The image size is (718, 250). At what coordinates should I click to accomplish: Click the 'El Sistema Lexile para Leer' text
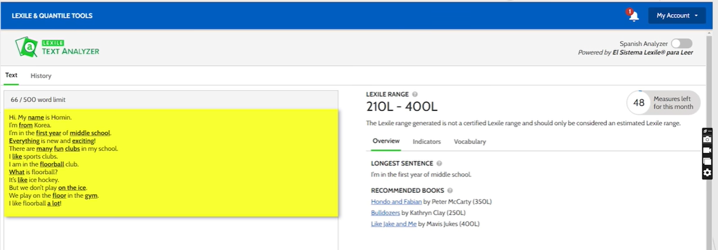[x=652, y=53]
